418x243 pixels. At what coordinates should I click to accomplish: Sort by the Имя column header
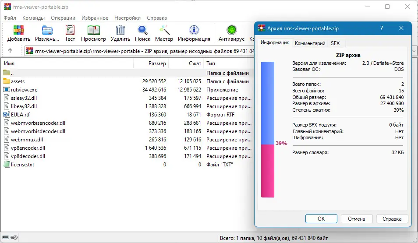(68, 63)
